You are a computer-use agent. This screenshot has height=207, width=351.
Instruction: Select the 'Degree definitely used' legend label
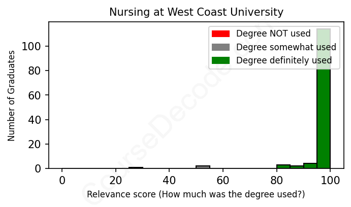284,60
